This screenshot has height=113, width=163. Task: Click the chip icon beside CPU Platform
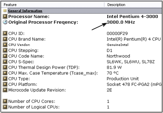click(x=5, y=84)
